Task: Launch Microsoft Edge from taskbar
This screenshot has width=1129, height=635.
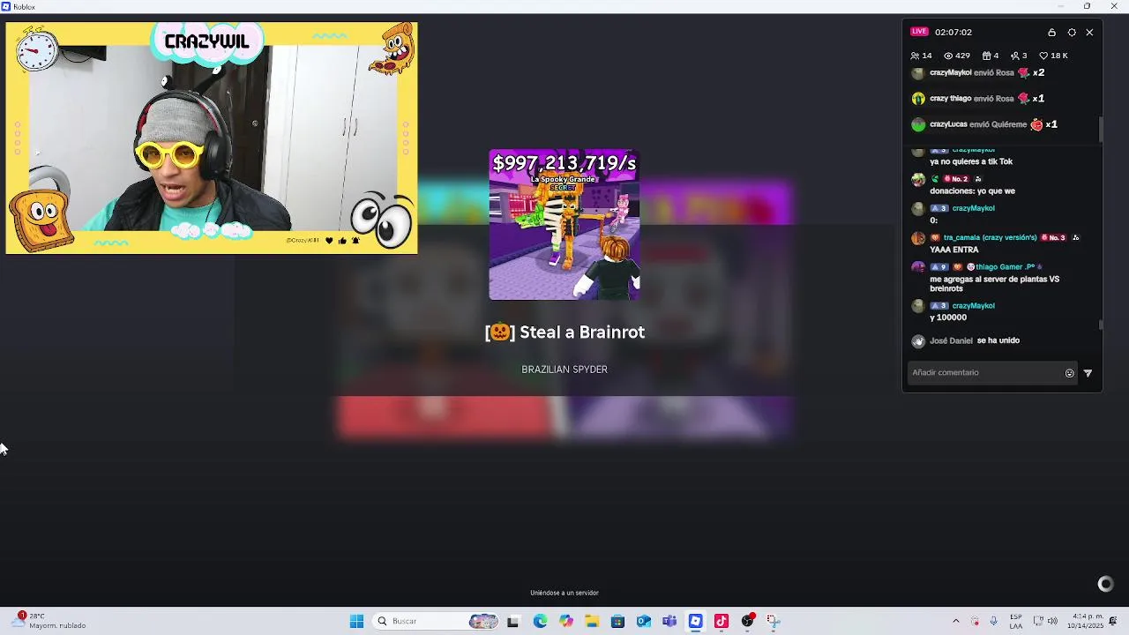Action: point(540,621)
